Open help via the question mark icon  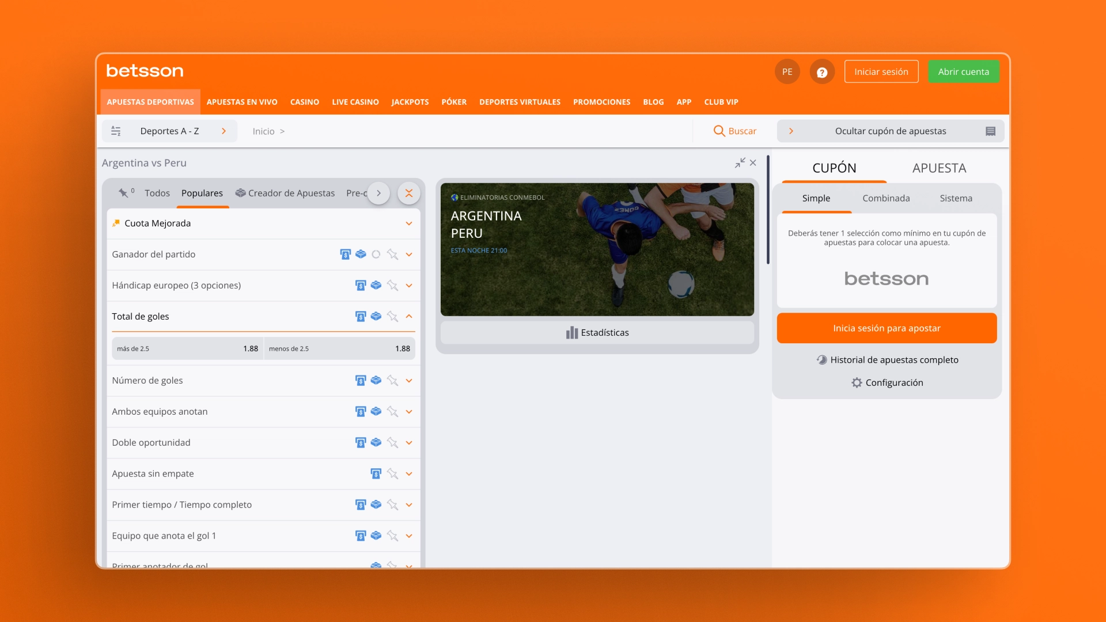click(x=822, y=72)
